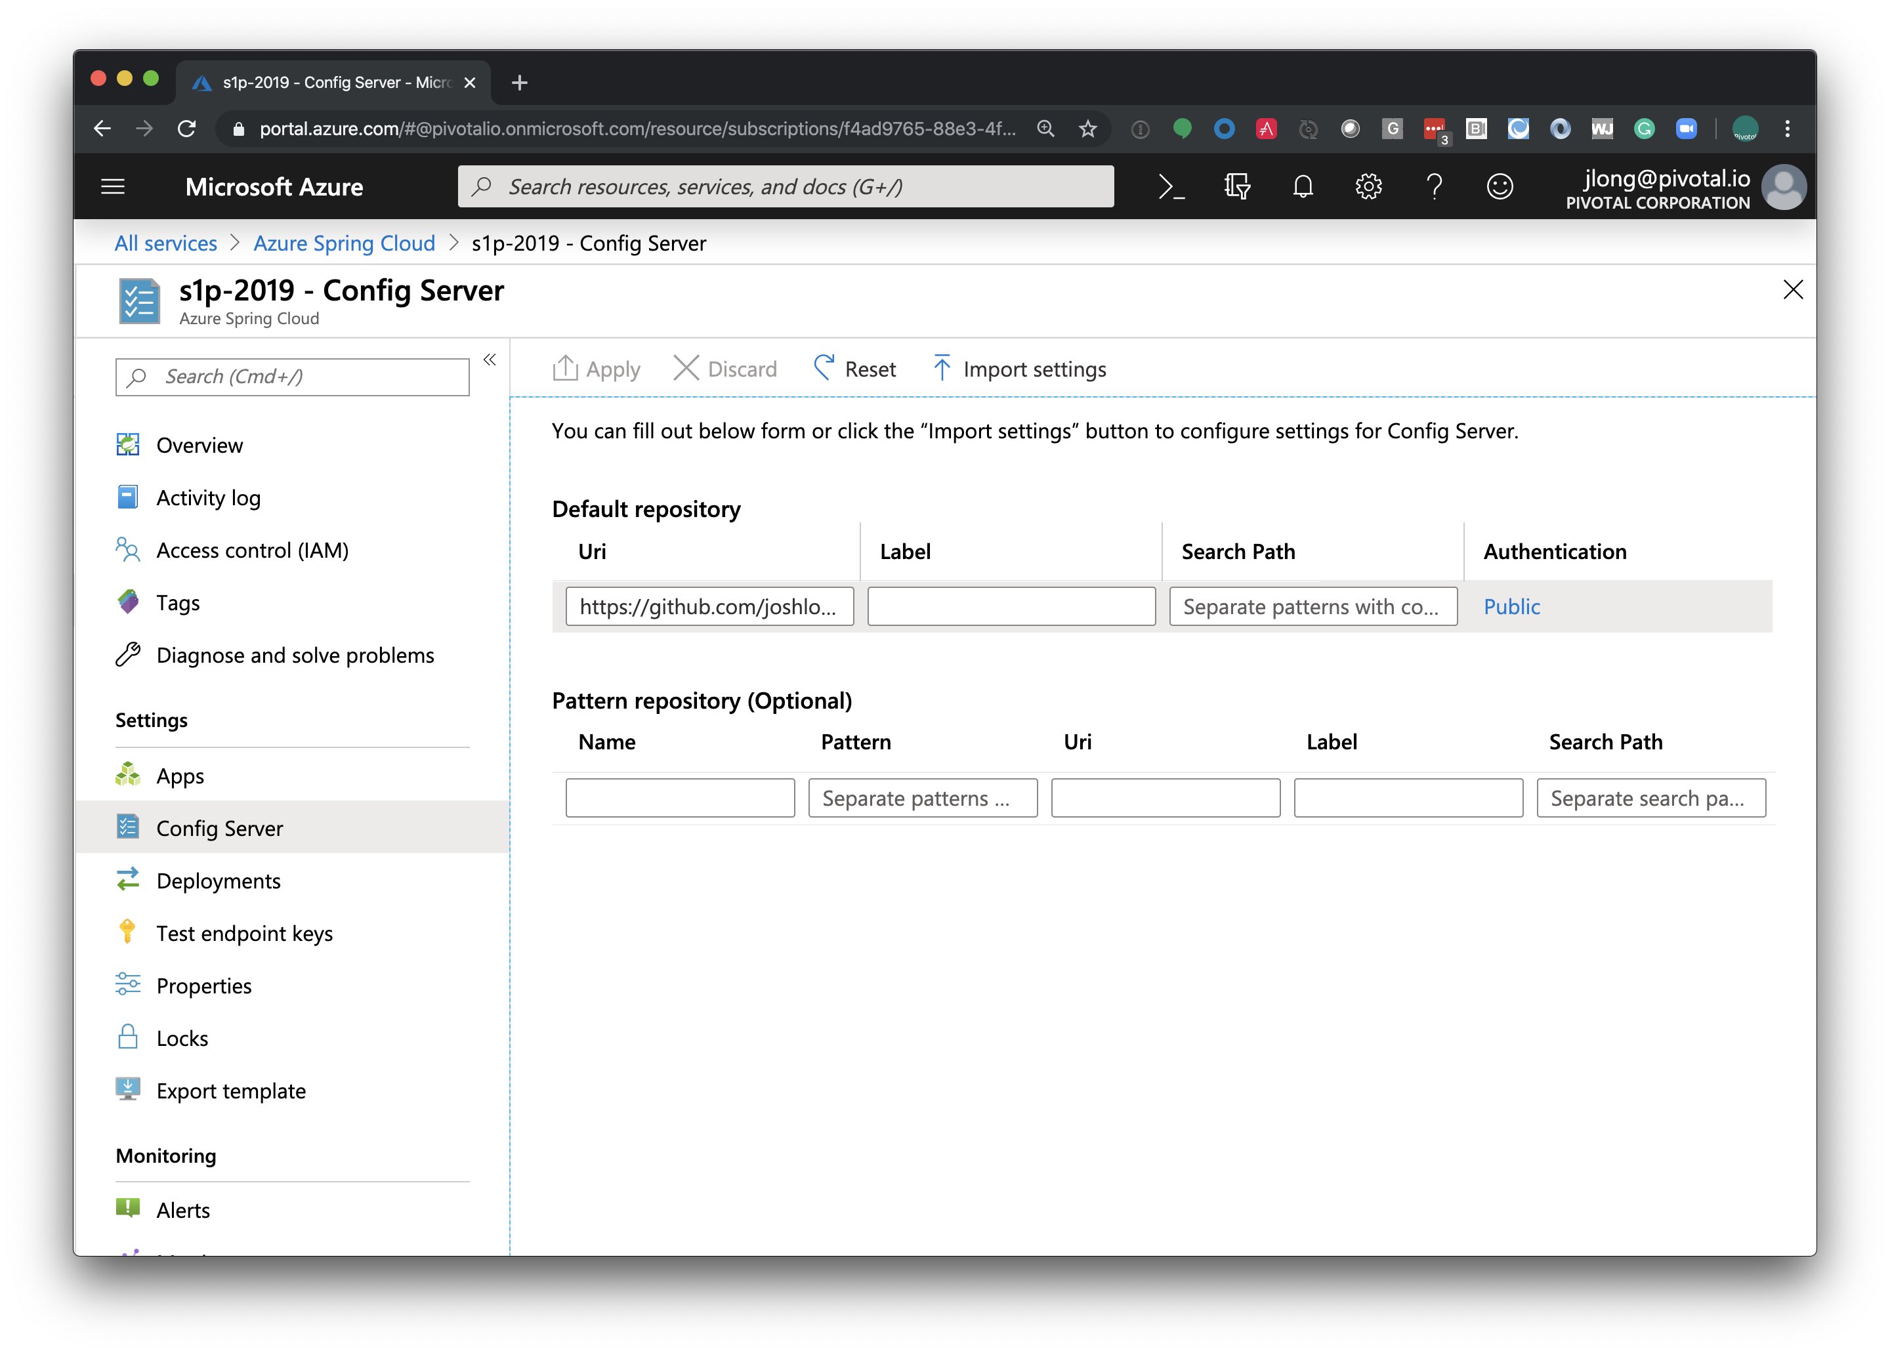
Task: Open the notifications bell
Action: pyautogui.click(x=1303, y=186)
